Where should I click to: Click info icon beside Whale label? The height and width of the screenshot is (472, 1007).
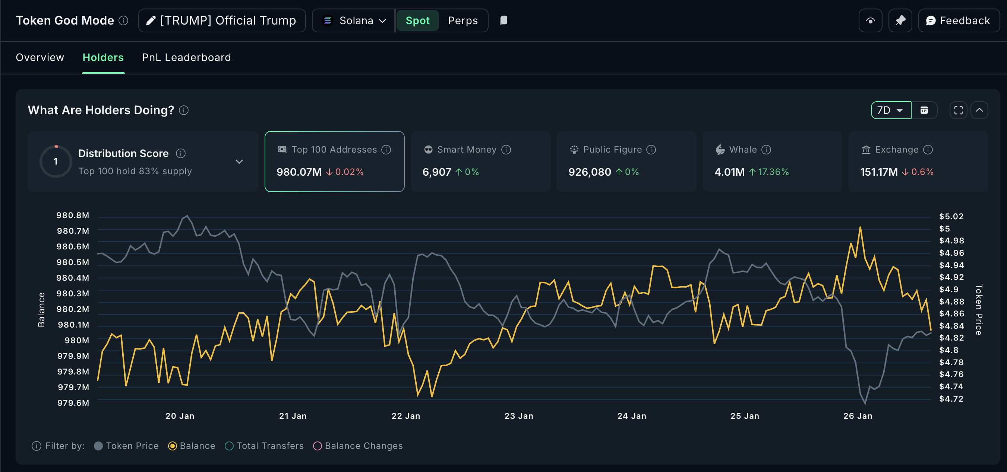coord(766,150)
